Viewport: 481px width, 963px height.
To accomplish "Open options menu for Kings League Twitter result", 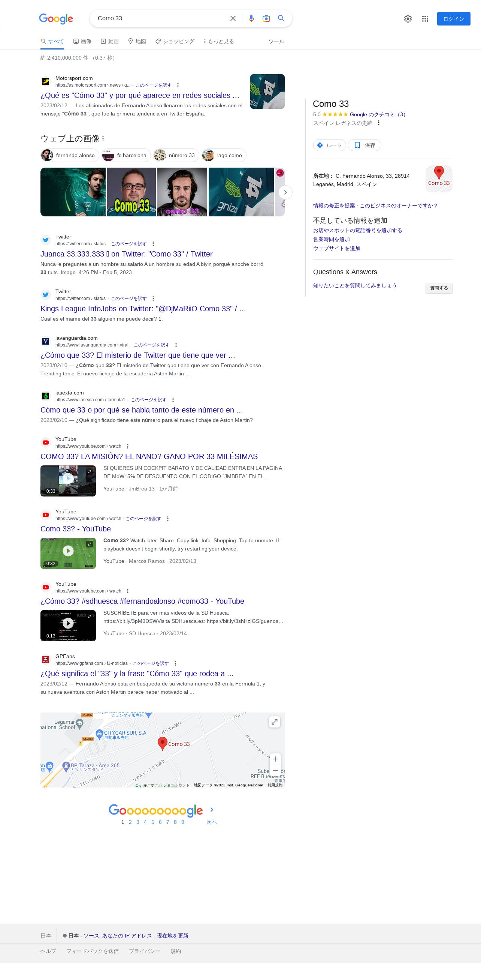I will click(153, 298).
